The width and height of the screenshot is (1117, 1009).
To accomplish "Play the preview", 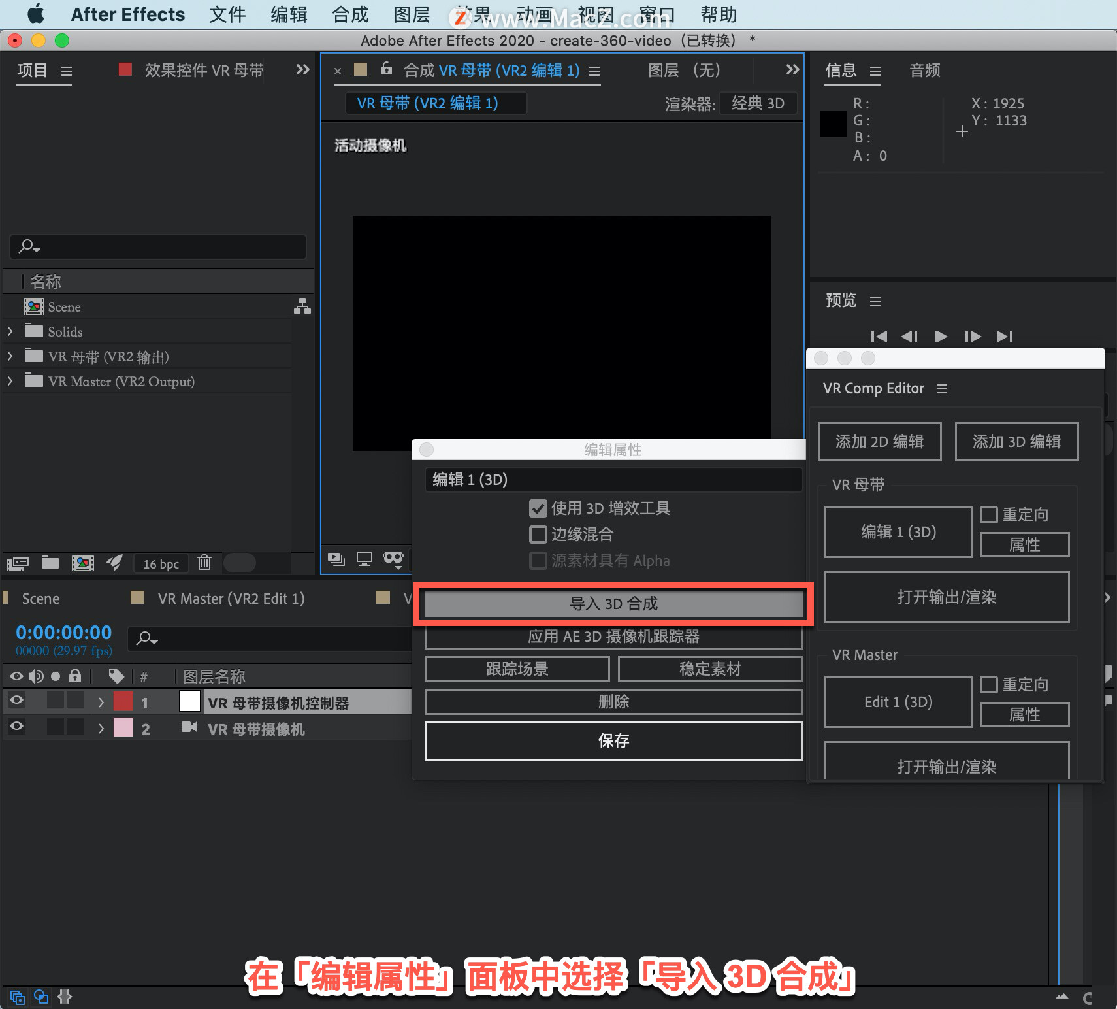I will tap(941, 337).
